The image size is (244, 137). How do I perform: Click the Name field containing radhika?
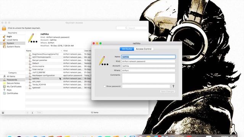148,57
